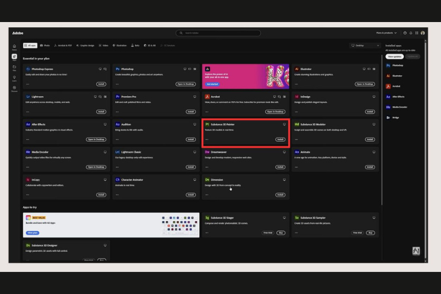Select the Apps icon in left sidebar

click(x=14, y=57)
